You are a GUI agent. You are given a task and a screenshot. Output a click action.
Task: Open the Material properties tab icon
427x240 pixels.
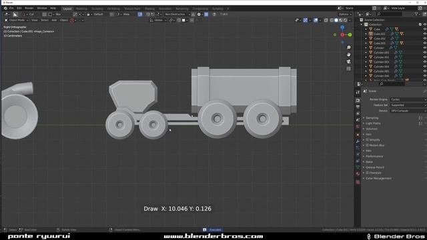358,173
